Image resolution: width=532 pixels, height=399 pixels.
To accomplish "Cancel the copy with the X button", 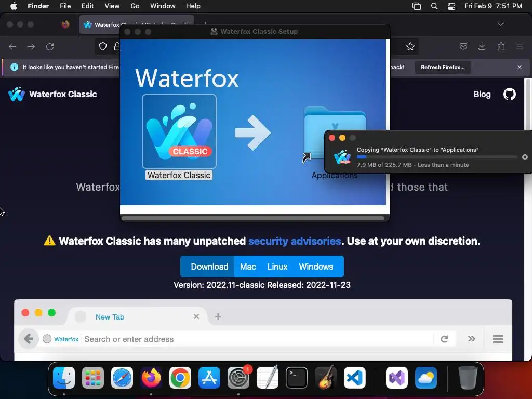I will pos(525,157).
